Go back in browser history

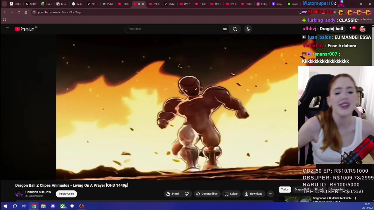point(5,12)
